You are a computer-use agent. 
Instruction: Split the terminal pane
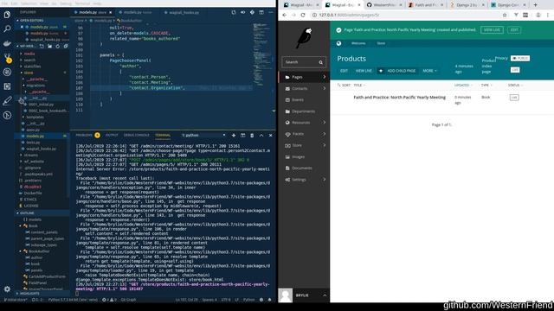tap(242, 135)
